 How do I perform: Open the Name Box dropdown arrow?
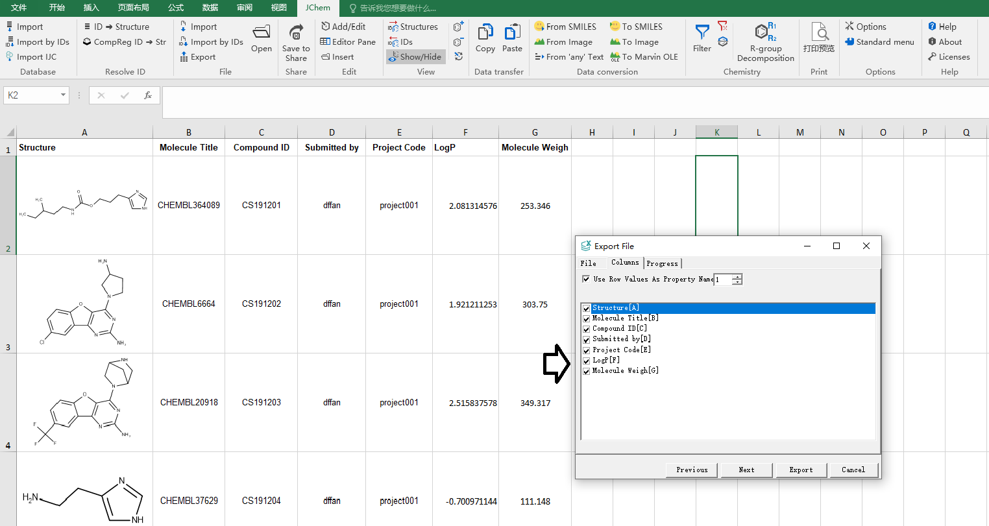click(63, 95)
